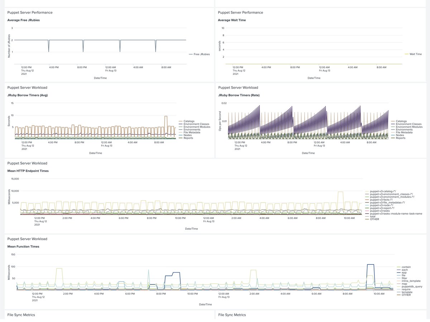Highlight Environments in Borrow Timers (Avg) legend
The image size is (430, 322).
coord(189,130)
